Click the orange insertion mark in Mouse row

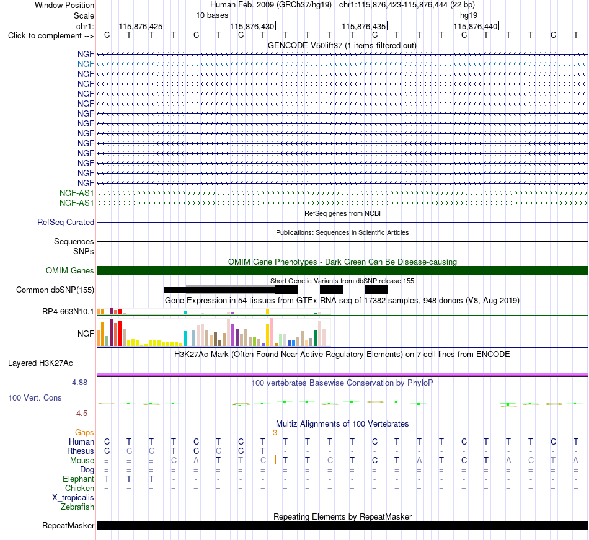(x=275, y=459)
